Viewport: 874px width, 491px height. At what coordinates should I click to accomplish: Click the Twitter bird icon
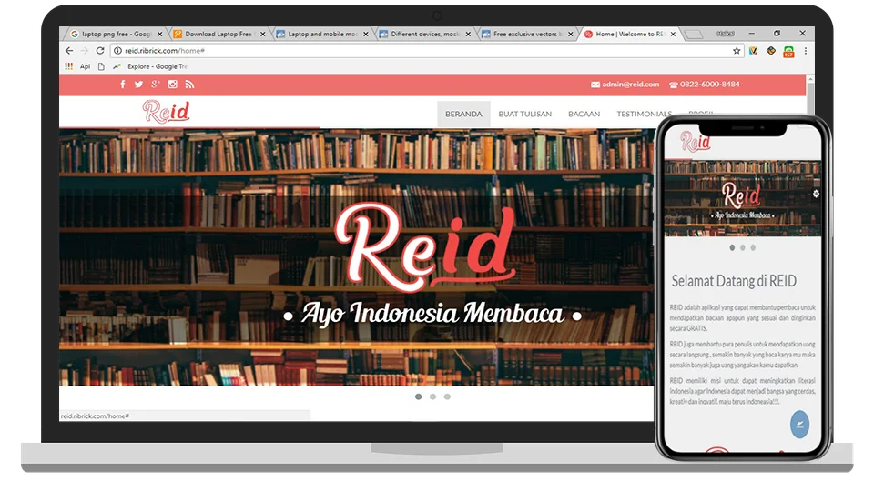coord(139,85)
